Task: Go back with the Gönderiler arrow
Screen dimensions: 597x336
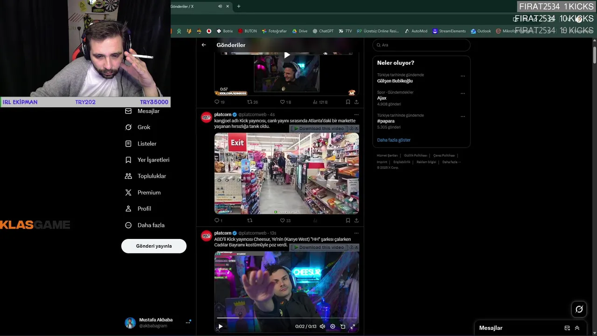Action: tap(204, 45)
